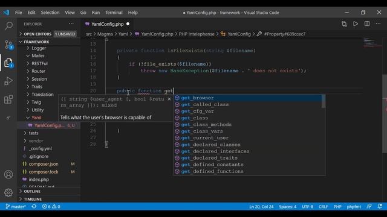This screenshot has width=387, height=217.
Task: Open the File menu
Action: 19,13
